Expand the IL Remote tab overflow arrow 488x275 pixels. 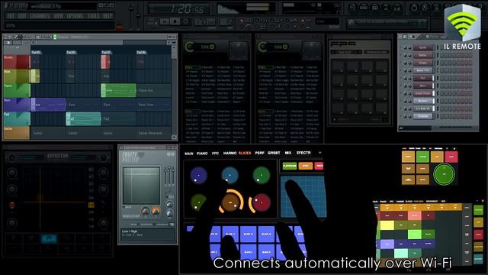319,153
